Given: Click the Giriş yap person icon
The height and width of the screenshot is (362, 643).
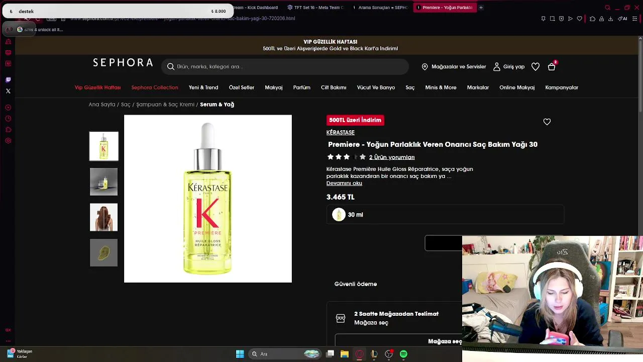Looking at the screenshot, I should click(x=497, y=67).
